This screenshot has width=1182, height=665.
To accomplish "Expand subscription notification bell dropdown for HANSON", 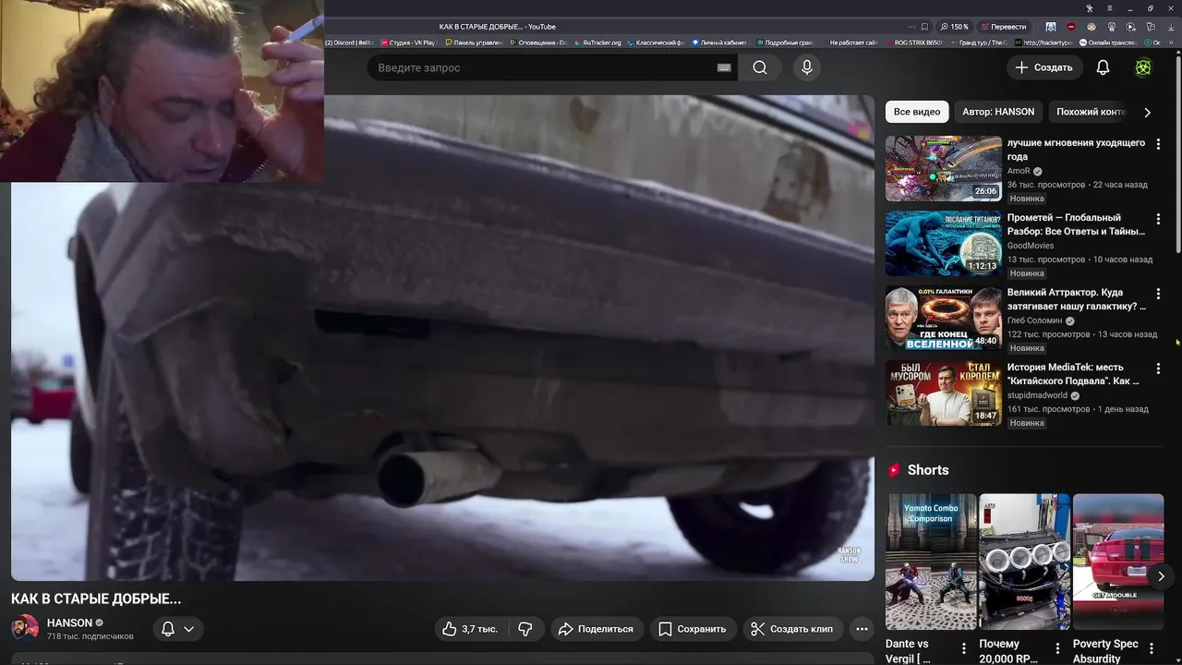I will (178, 629).
